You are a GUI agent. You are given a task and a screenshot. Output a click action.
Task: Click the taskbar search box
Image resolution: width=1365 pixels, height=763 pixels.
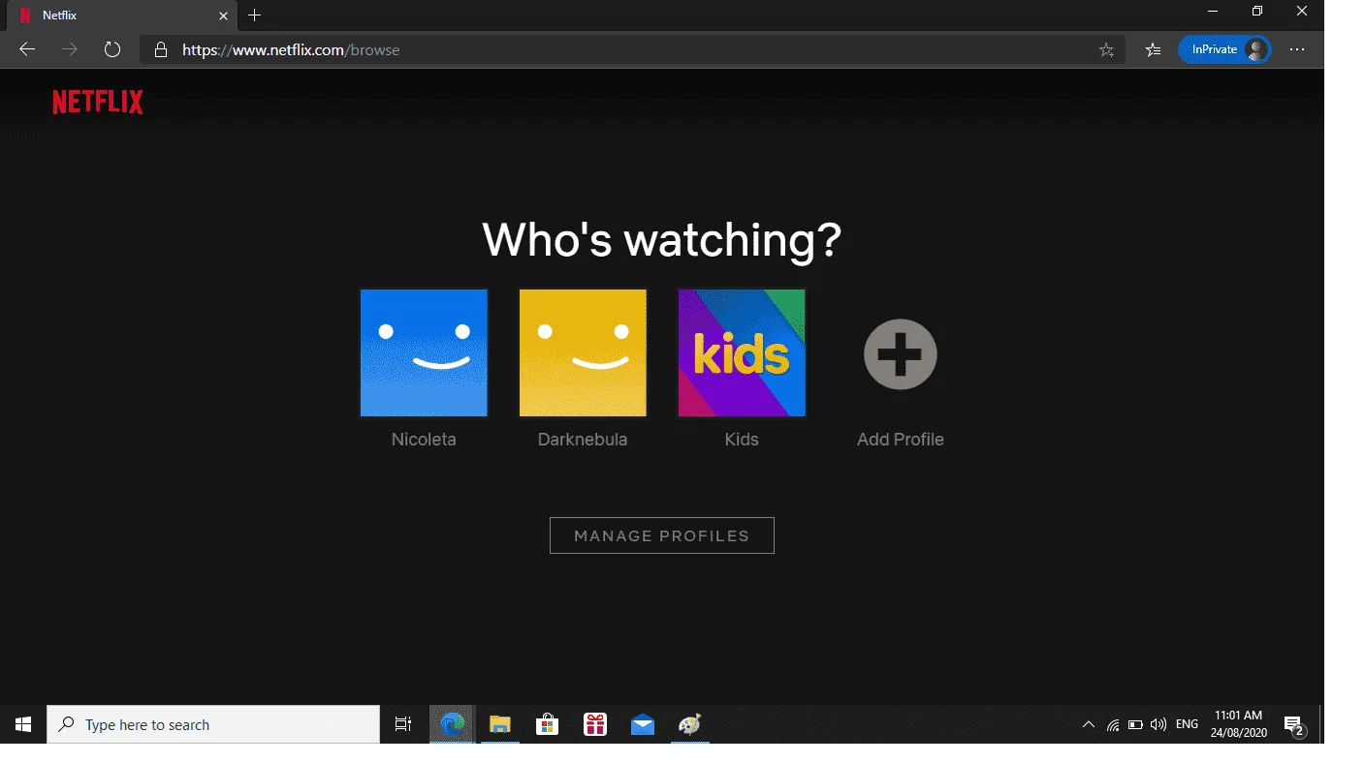point(213,724)
